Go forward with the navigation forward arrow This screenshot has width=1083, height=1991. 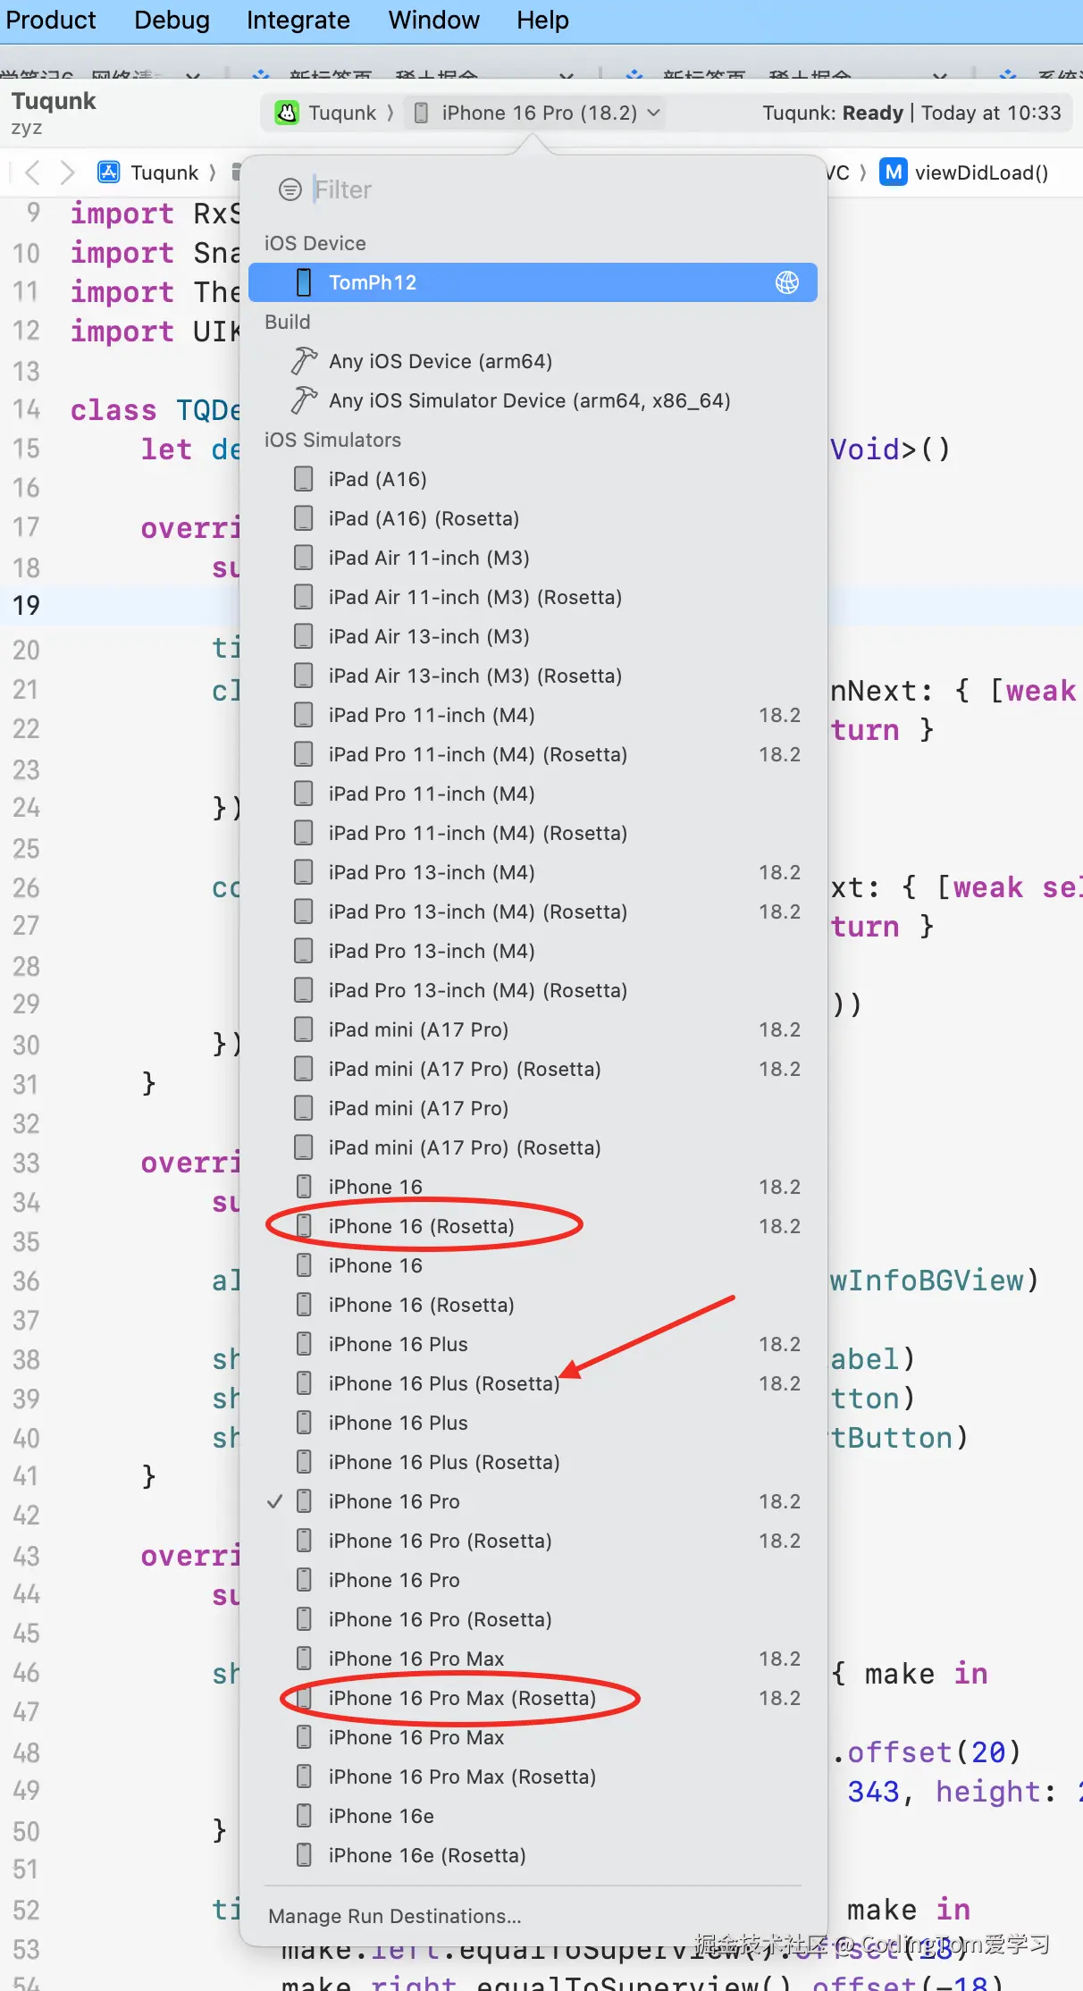coord(67,172)
